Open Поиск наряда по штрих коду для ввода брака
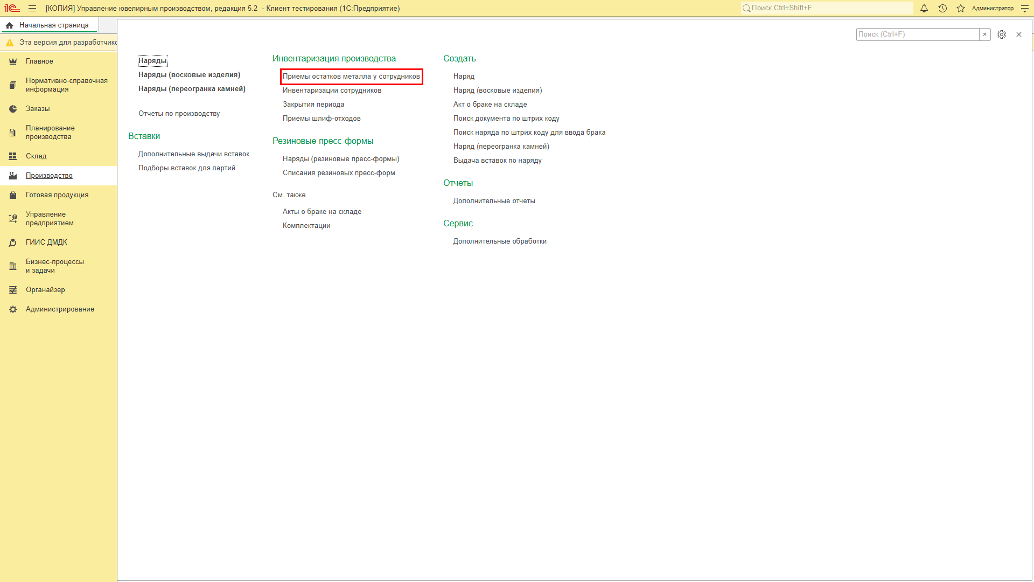The image size is (1034, 582). point(529,133)
